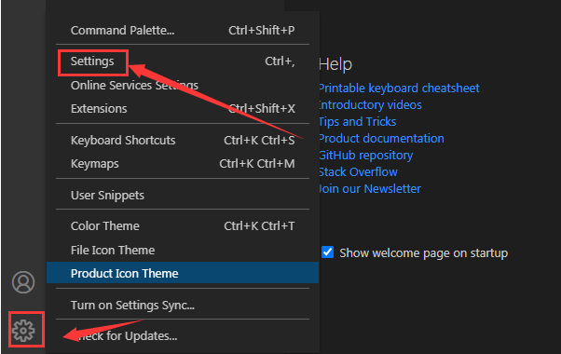The image size is (561, 354).
Task: Choose Extensions menu entry
Action: (183, 109)
